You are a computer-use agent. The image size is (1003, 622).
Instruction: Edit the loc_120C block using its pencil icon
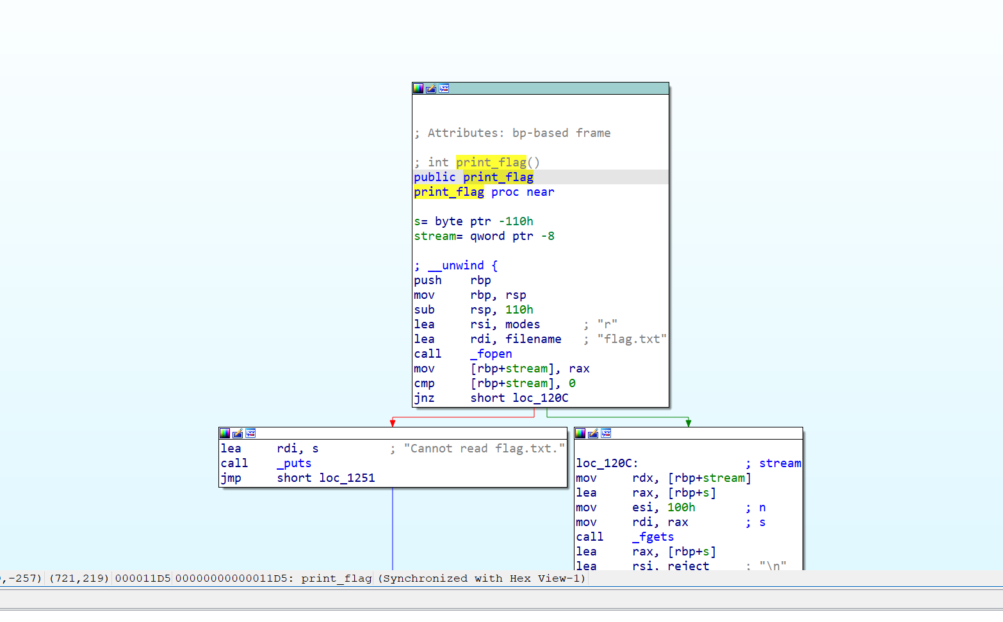[x=593, y=433]
